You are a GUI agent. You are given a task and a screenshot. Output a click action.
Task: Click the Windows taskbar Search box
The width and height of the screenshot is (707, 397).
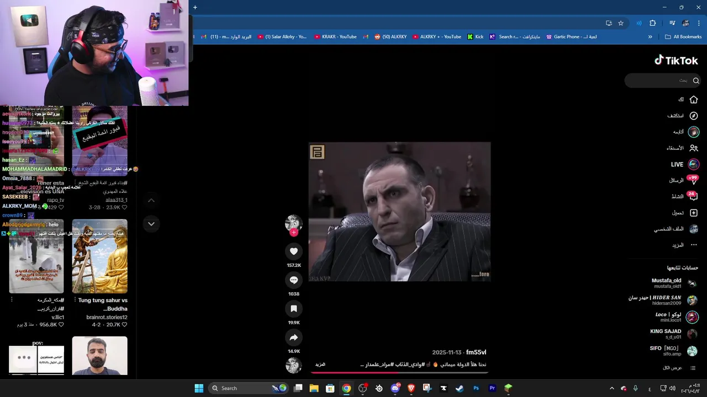[x=249, y=388]
